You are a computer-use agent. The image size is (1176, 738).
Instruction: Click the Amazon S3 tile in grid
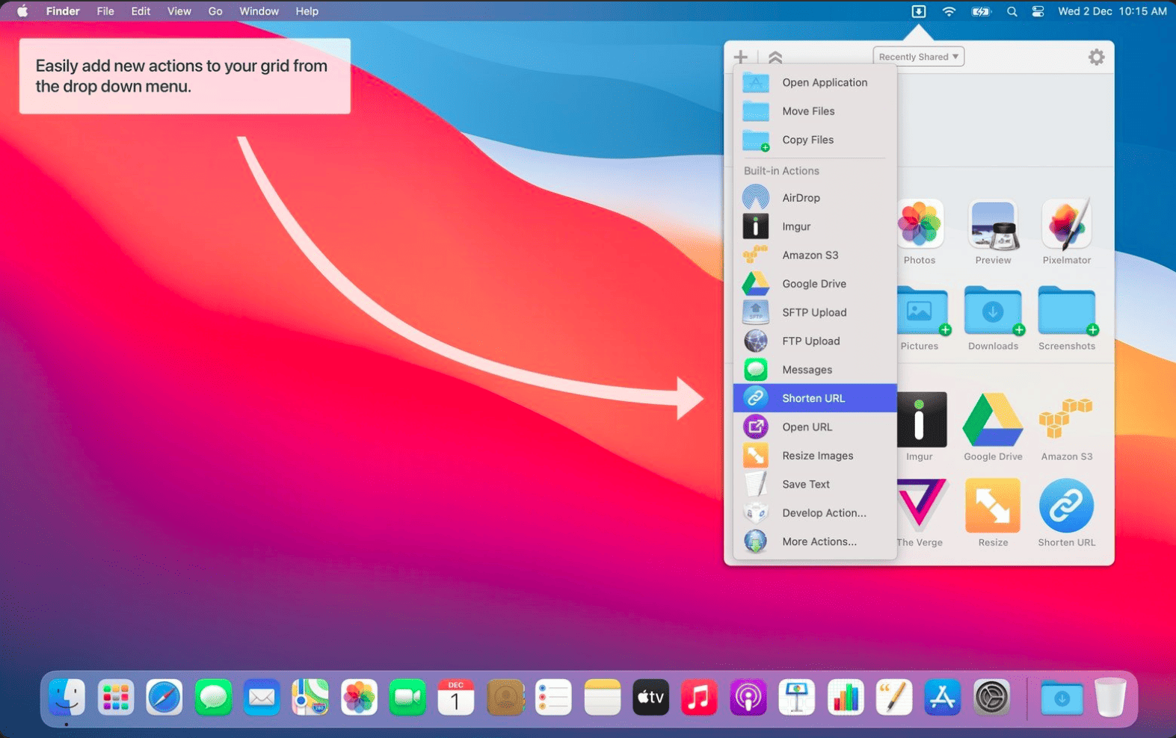[x=1066, y=420]
